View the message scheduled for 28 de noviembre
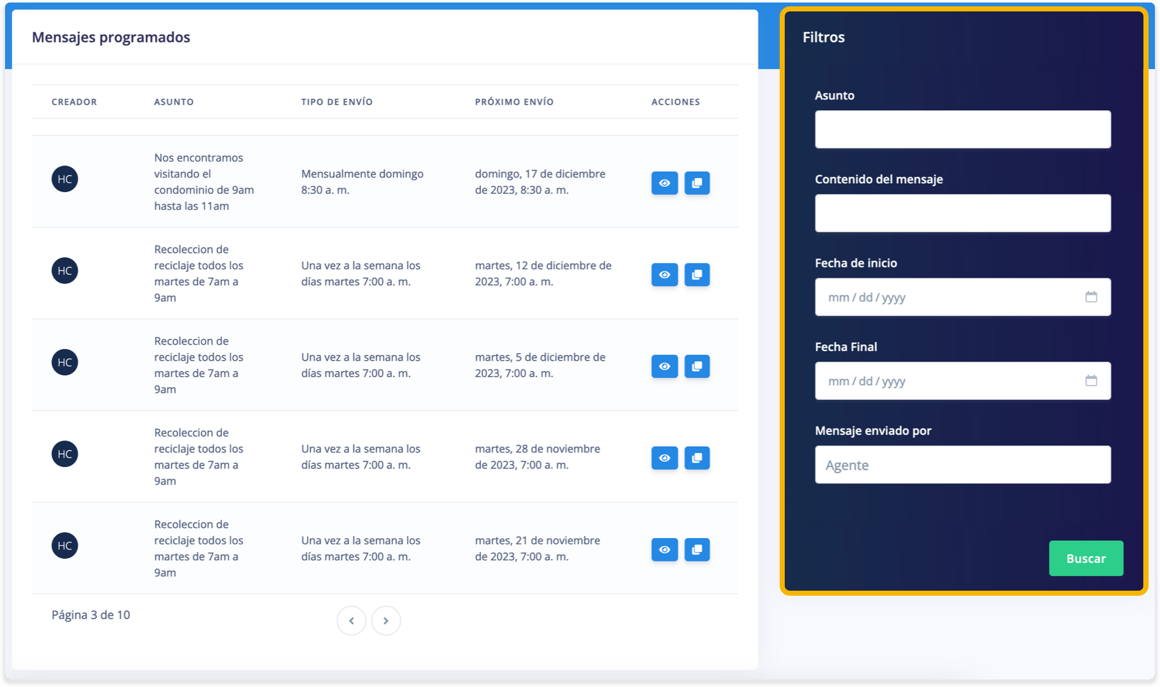The width and height of the screenshot is (1160, 687). point(664,458)
